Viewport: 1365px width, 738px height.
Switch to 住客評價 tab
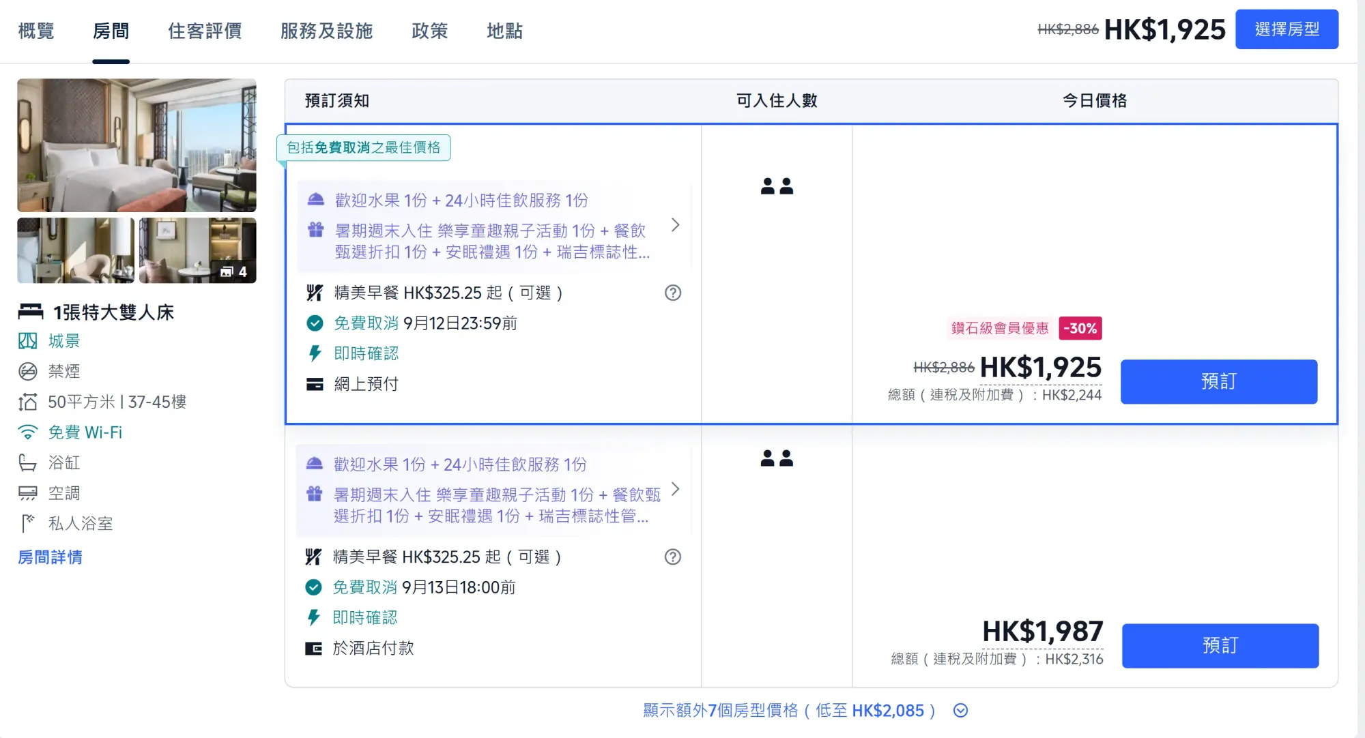point(205,31)
